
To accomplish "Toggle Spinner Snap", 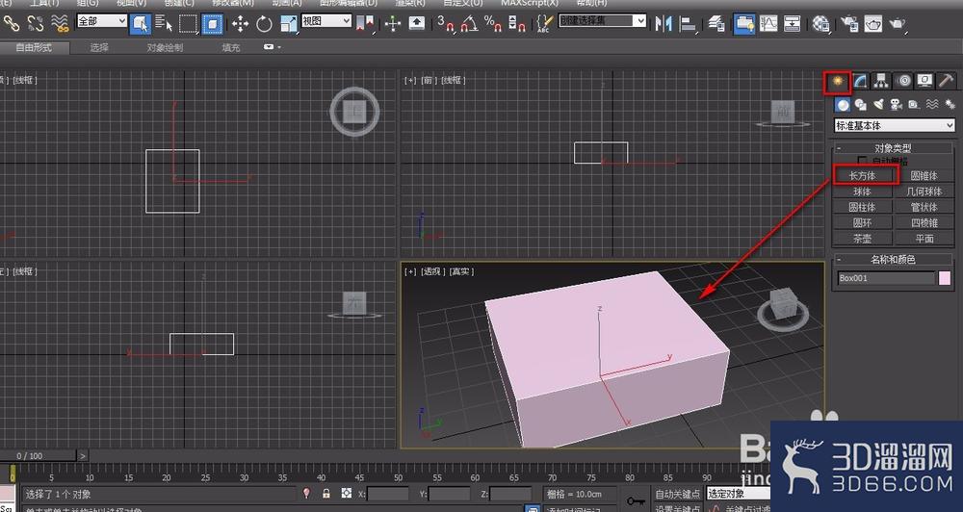I will click(x=517, y=24).
